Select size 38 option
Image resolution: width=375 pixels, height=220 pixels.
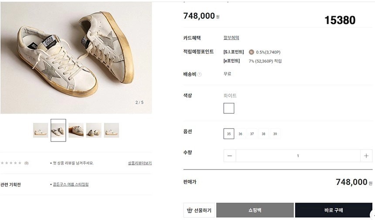pyautogui.click(x=263, y=134)
